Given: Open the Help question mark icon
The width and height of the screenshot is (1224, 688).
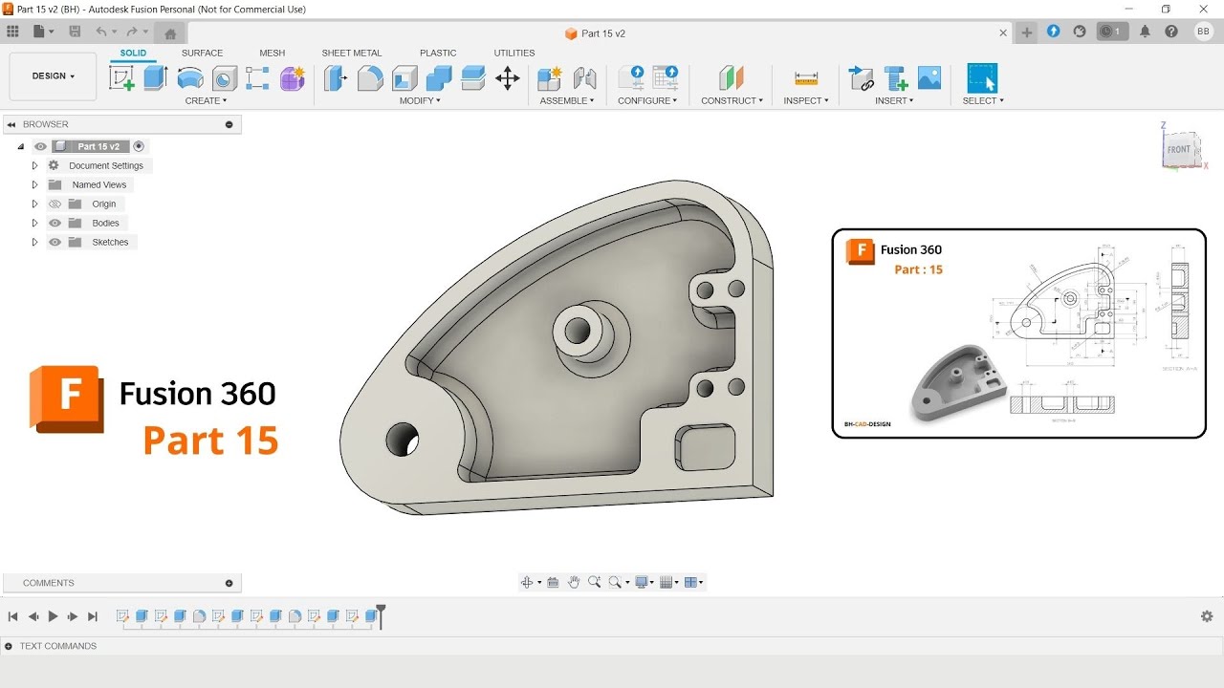Looking at the screenshot, I should 1171,32.
